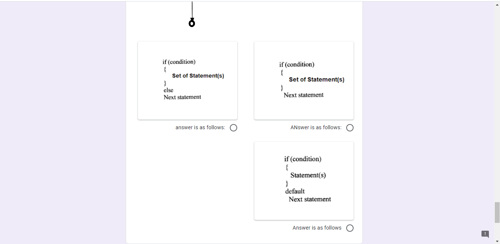Click the code card containing the default keyword

point(304,180)
